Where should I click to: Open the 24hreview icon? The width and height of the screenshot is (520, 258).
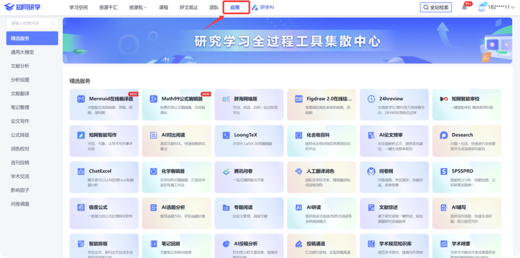[x=371, y=99]
